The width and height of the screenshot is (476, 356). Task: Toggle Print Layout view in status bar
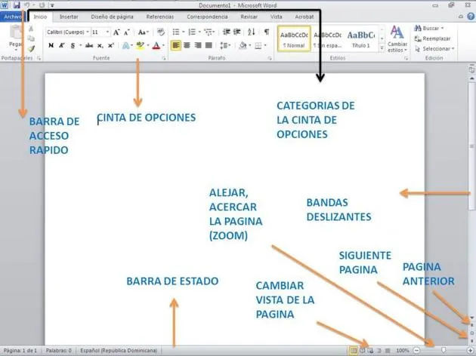coord(353,351)
